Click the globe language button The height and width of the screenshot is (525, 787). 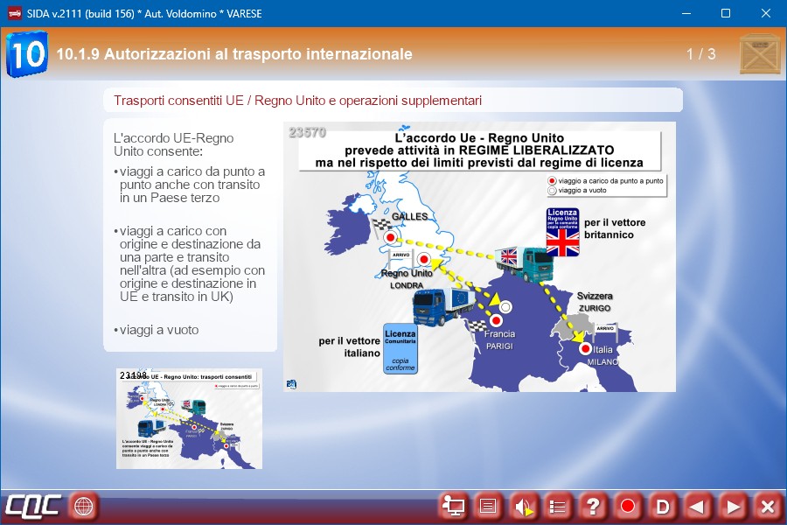[83, 506]
